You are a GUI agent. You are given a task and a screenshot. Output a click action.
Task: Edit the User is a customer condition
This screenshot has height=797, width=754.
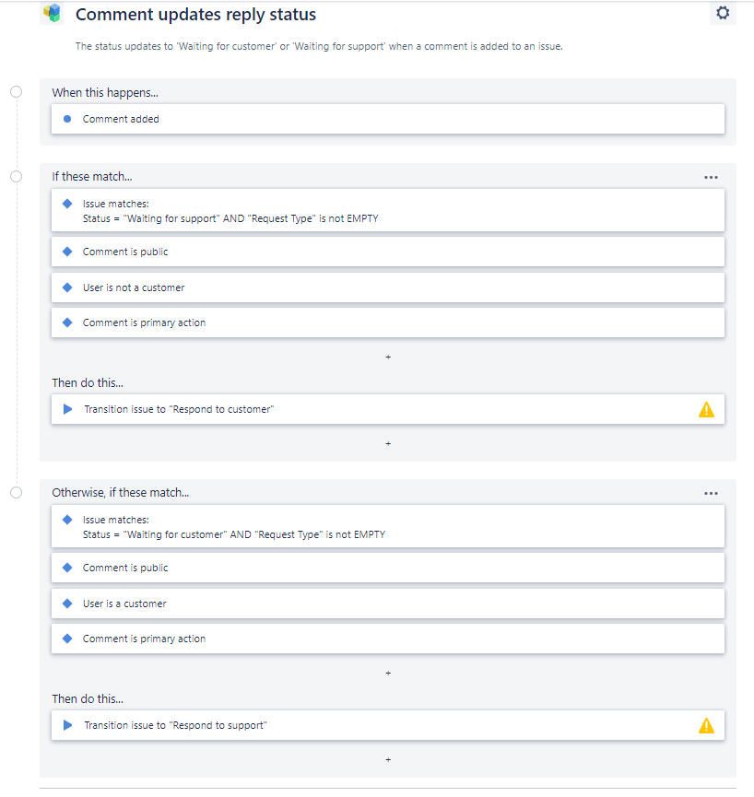coord(388,604)
